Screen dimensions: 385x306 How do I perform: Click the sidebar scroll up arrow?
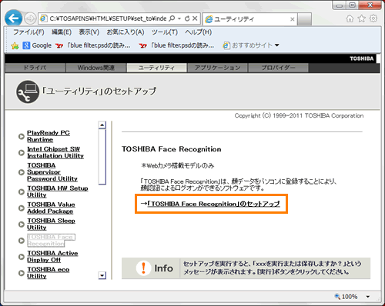click(102, 125)
